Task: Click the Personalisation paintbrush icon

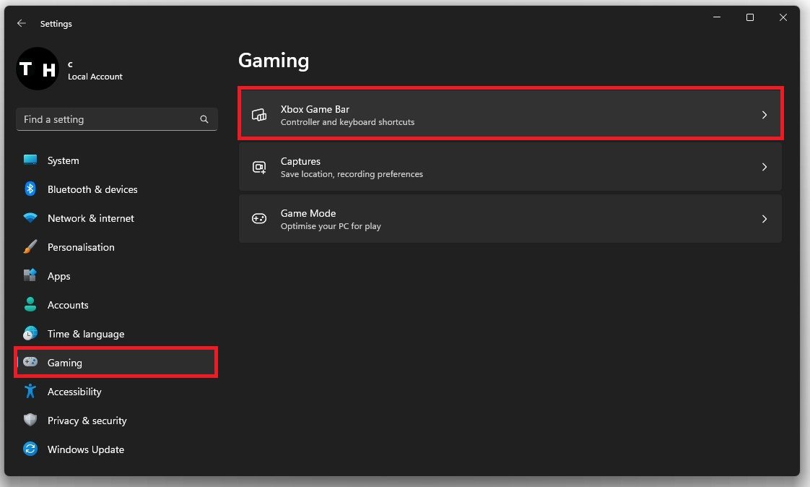Action: point(30,247)
